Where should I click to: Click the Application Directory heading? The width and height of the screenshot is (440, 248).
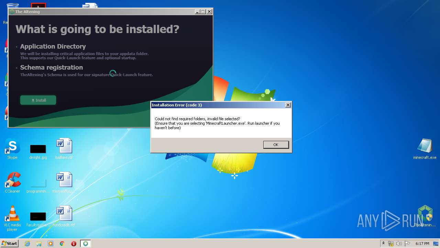click(53, 46)
